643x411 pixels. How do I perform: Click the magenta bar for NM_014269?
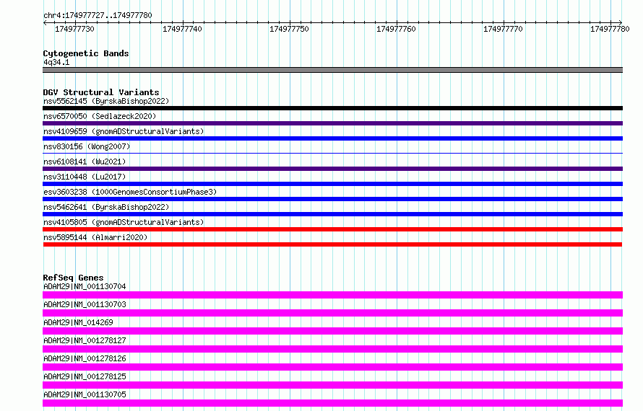[x=332, y=331]
